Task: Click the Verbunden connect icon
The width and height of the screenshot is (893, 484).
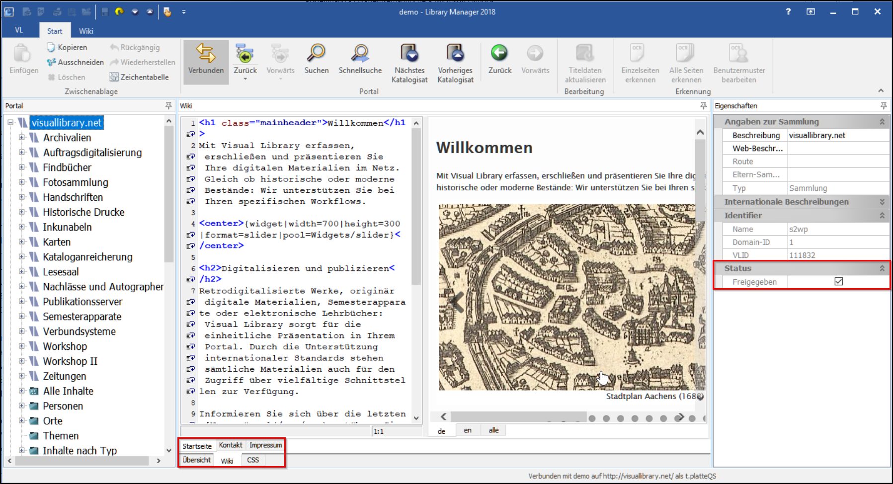Action: (x=206, y=54)
